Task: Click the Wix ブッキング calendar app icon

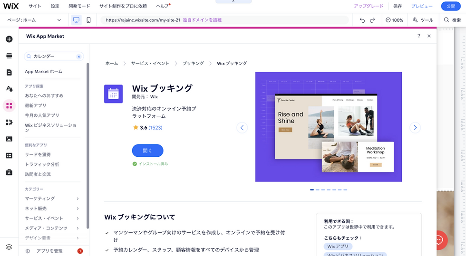Action: tap(113, 94)
